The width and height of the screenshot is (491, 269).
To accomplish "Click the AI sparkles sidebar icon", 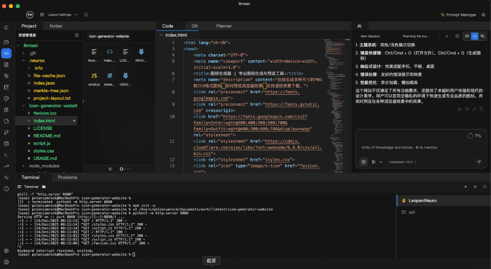I will pyautogui.click(x=6, y=76).
